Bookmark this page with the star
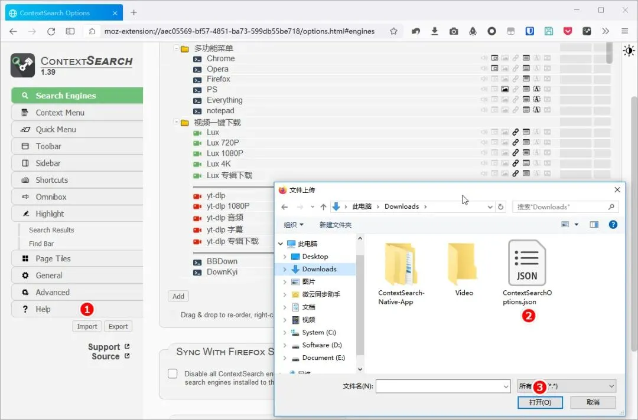 tap(393, 31)
